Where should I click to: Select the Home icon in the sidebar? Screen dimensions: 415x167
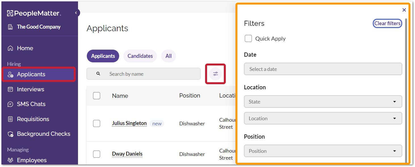(x=10, y=48)
